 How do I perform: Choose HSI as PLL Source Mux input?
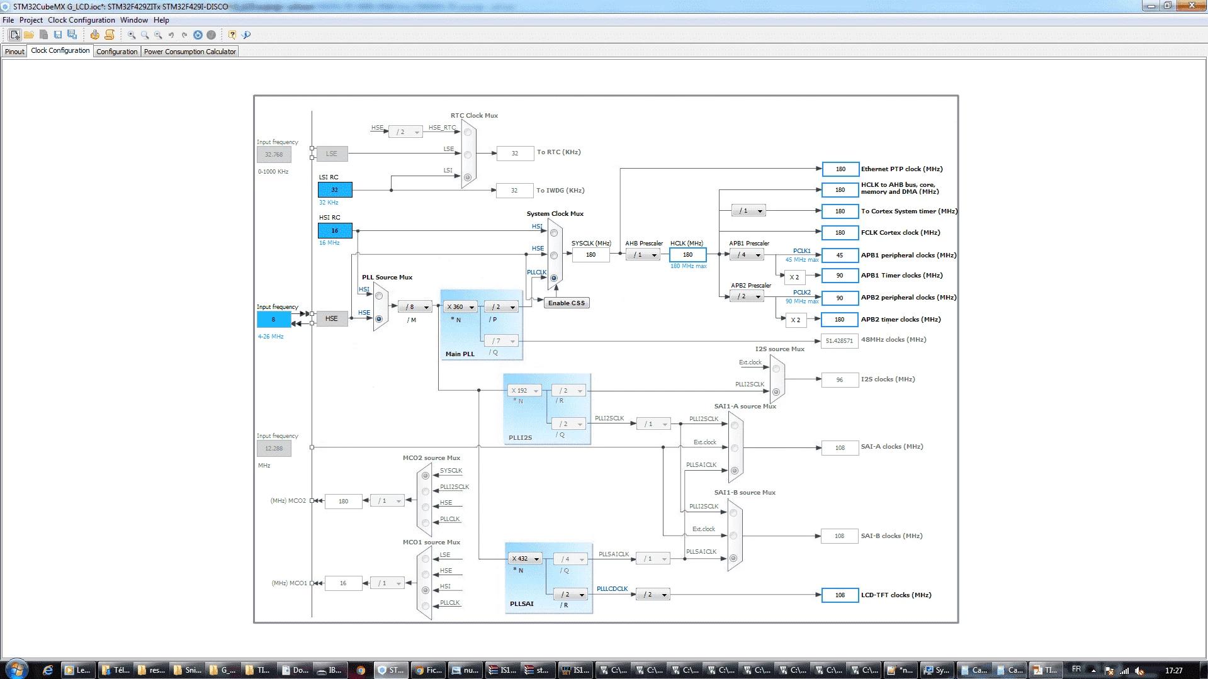tap(379, 296)
